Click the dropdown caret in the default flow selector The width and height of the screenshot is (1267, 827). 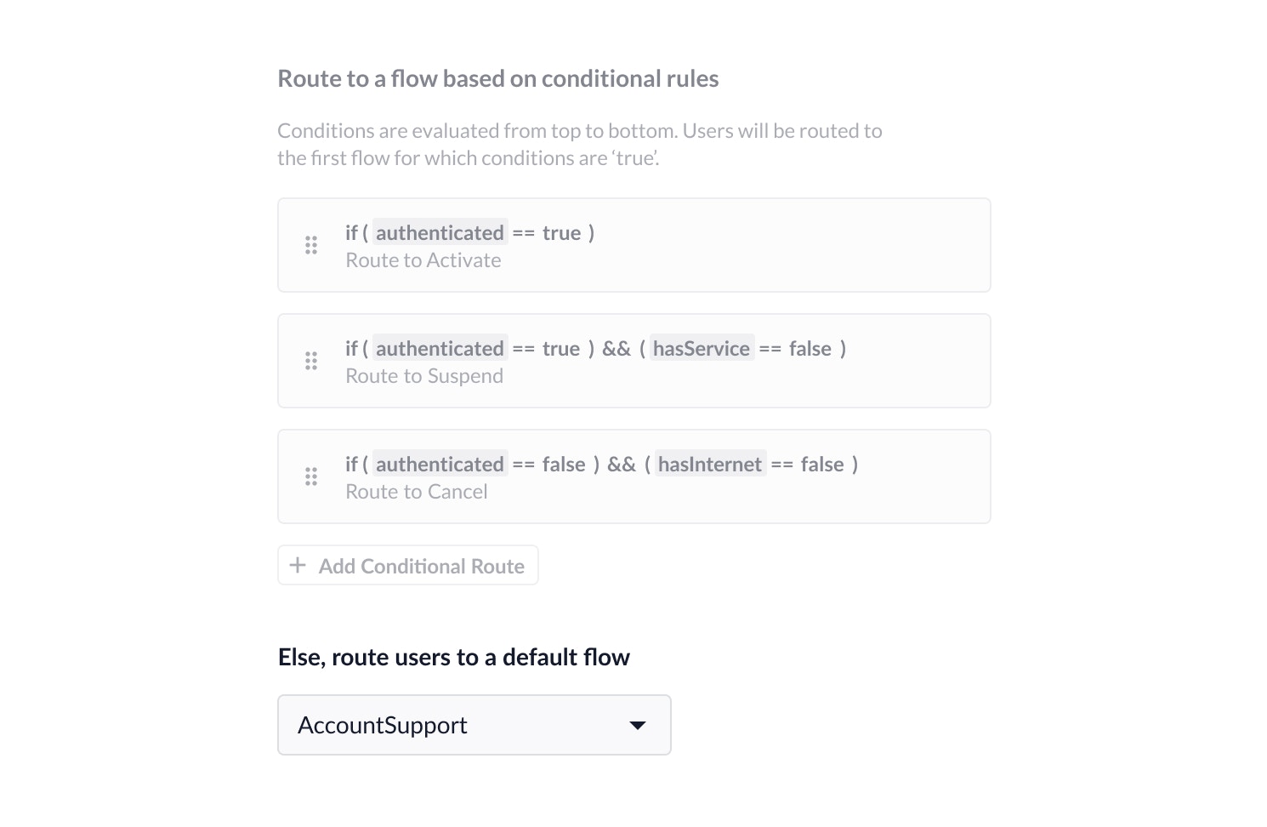tap(637, 725)
